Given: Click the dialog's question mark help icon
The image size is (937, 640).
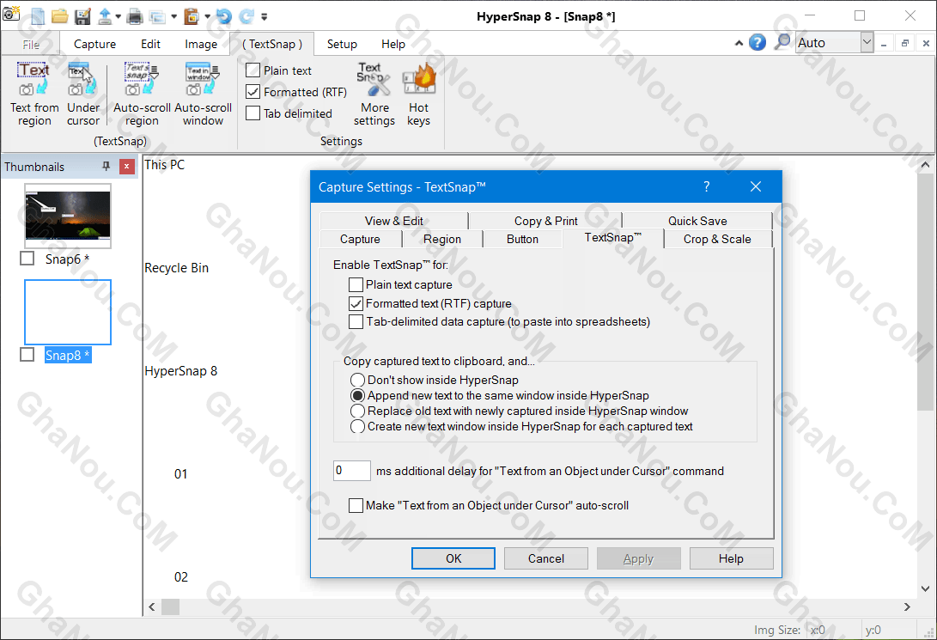Looking at the screenshot, I should click(x=706, y=187).
